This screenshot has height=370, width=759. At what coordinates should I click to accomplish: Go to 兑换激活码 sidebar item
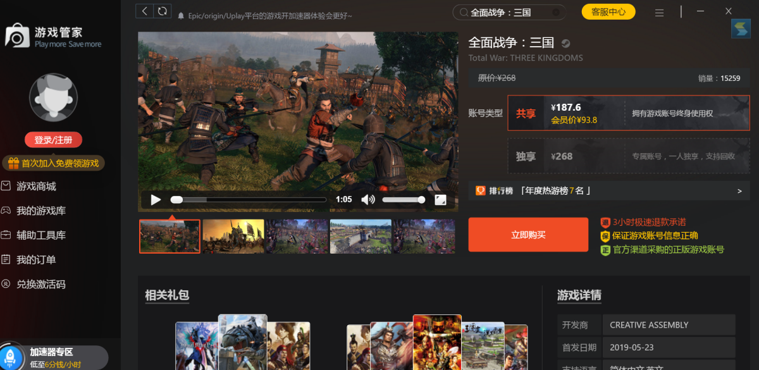41,284
